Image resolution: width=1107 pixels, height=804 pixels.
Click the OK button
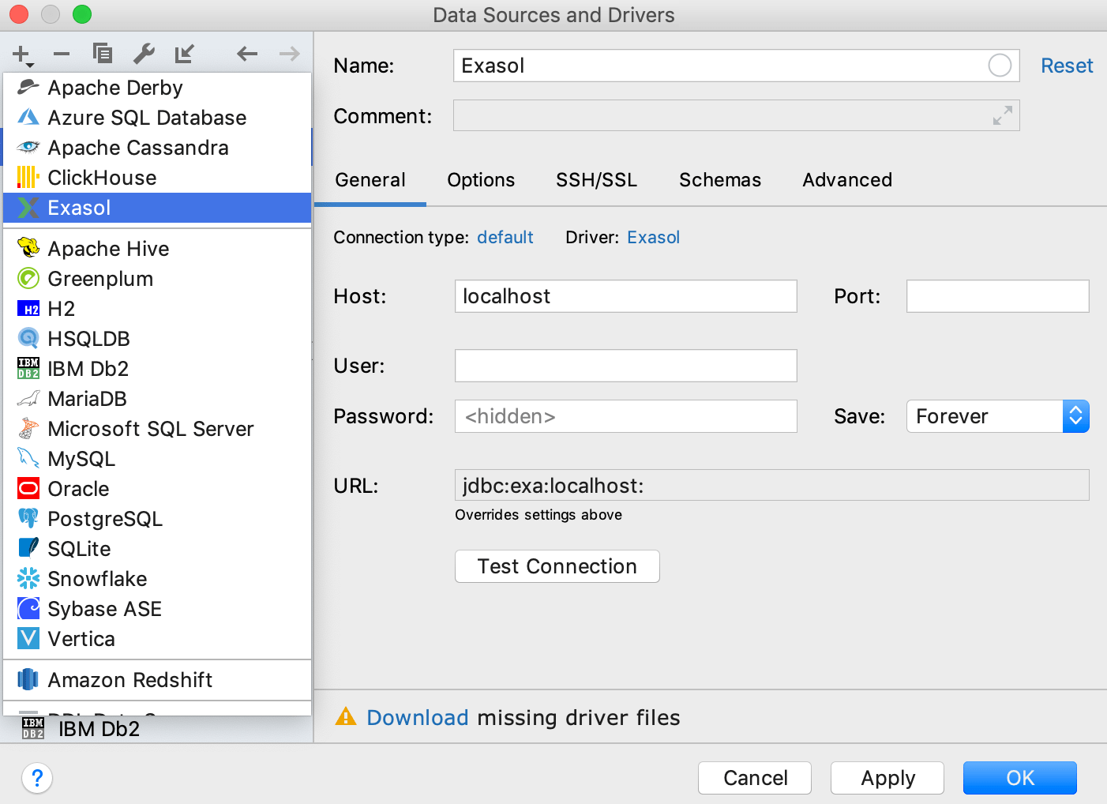click(x=1020, y=778)
